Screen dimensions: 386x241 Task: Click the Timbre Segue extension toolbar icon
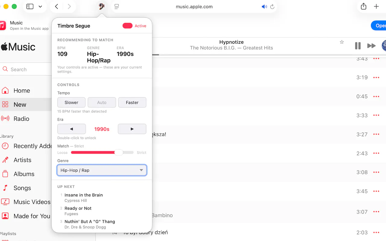pyautogui.click(x=102, y=6)
